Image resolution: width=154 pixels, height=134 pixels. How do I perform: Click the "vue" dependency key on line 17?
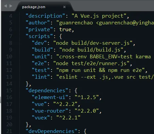[x=39, y=104]
